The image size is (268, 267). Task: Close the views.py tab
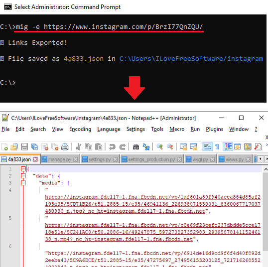coord(248,159)
